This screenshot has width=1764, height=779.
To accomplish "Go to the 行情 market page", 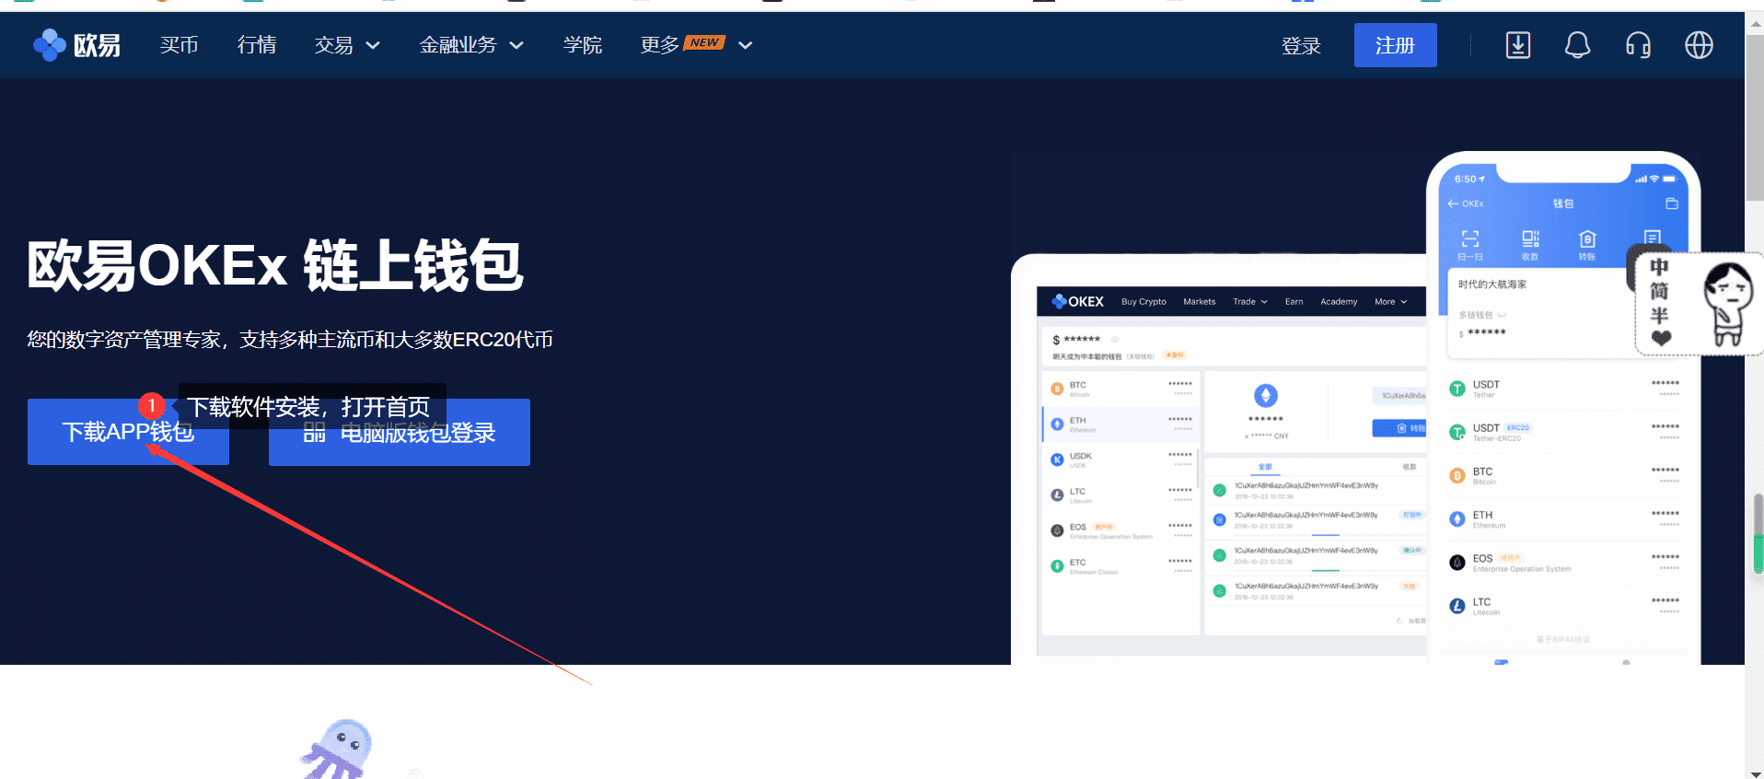I will coord(257,45).
